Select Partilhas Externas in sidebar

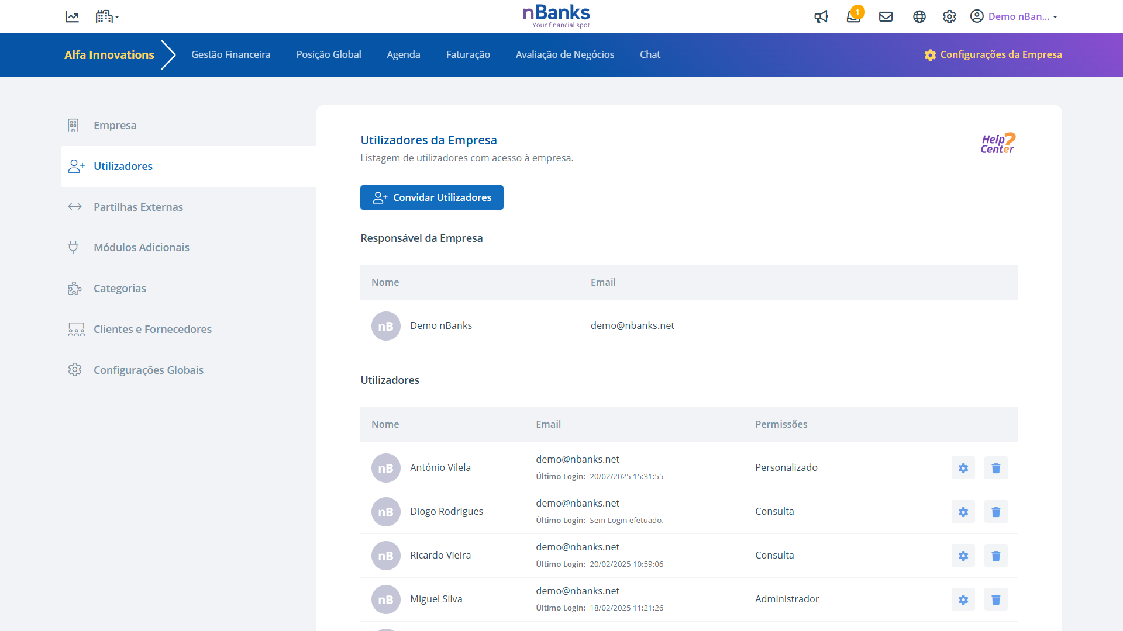pos(138,207)
